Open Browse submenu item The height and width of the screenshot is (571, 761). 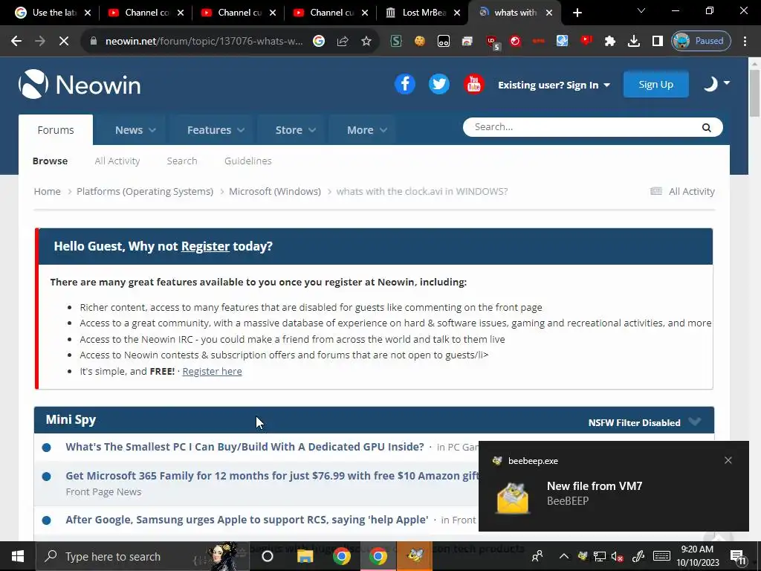coord(50,161)
